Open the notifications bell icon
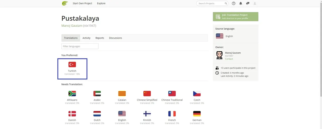This screenshot has height=129, width=322. 241,4
